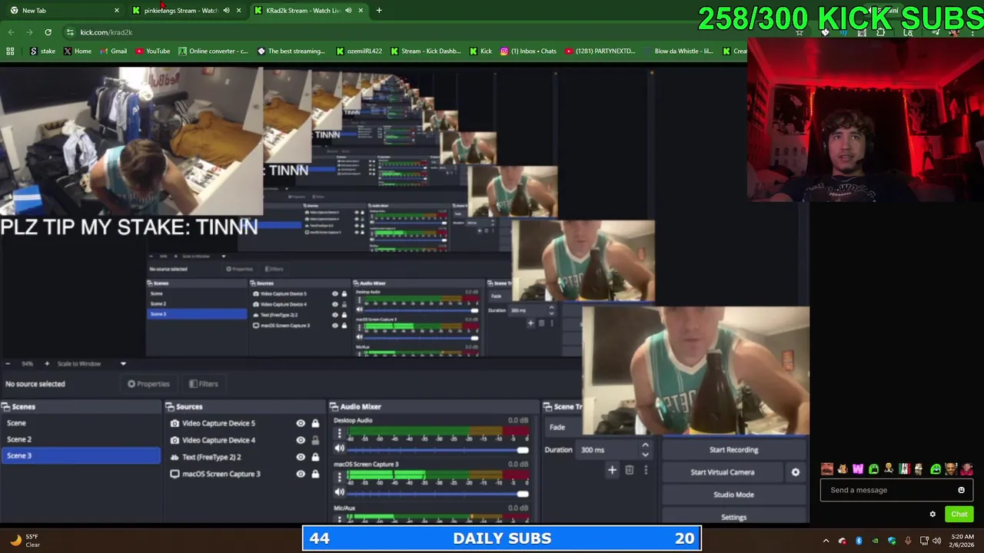Toggle lock on Text (FreeType 2) 2
Viewport: 984px width, 553px height.
pyautogui.click(x=315, y=457)
